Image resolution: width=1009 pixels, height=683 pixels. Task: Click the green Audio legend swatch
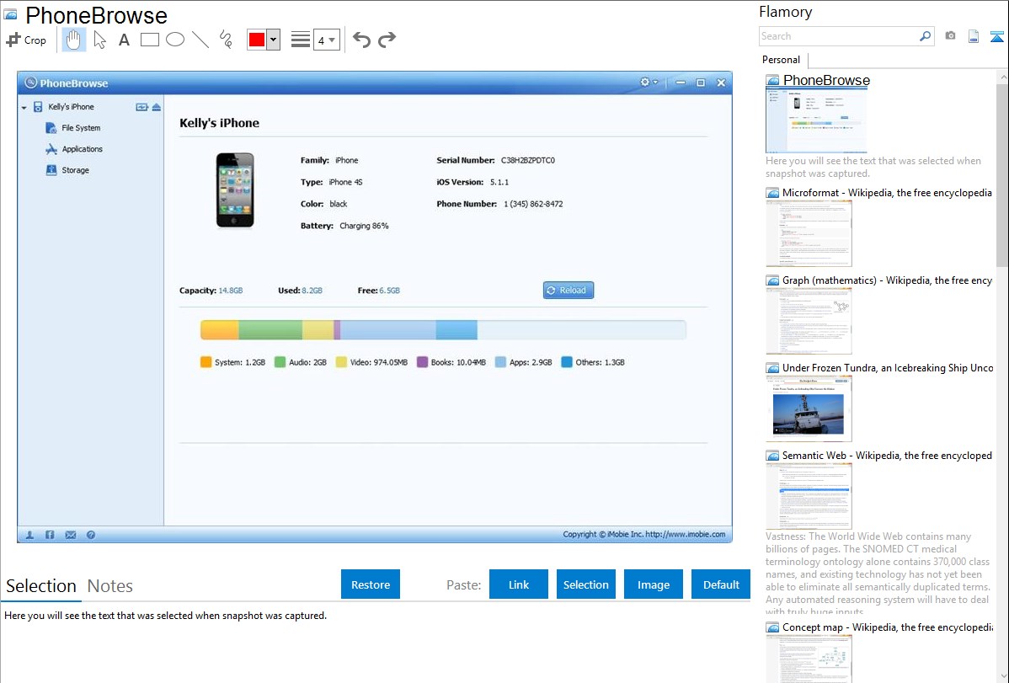280,362
